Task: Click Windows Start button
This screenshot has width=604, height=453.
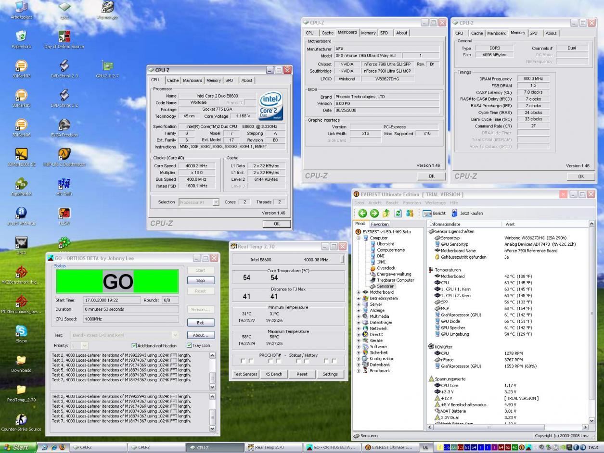Action: [18, 447]
